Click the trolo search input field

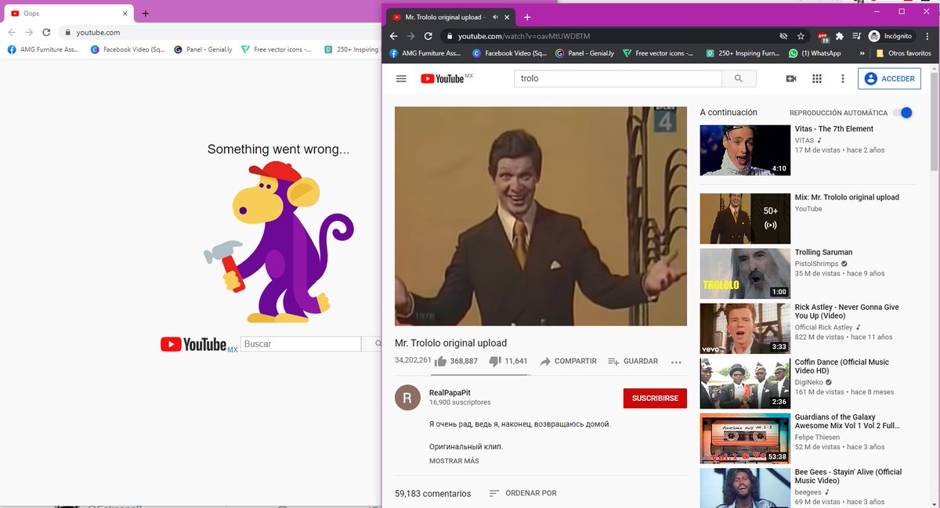tap(617, 78)
